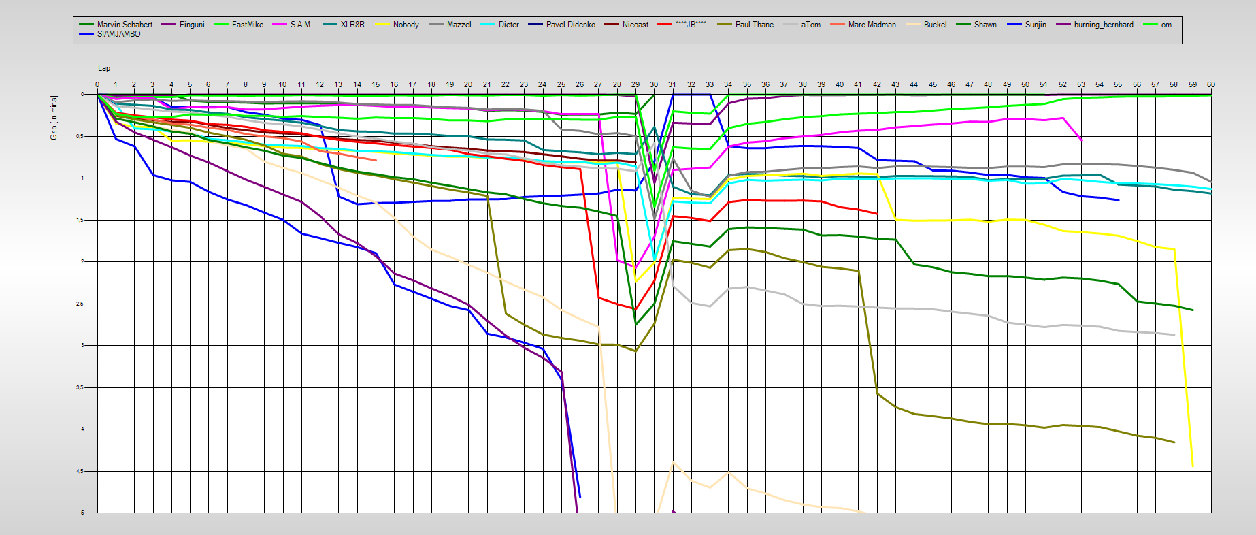This screenshot has width=1256, height=535.
Task: Select the Paul Thane legend entry
Action: point(754,25)
